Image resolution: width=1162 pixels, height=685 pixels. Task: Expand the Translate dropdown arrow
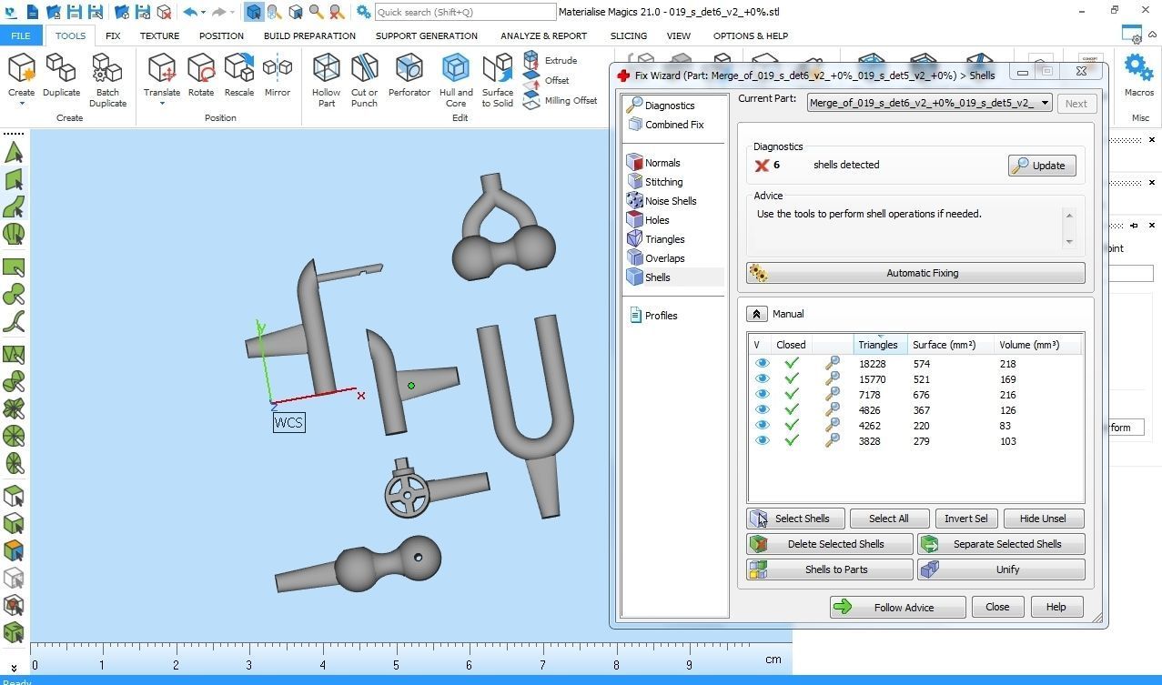(x=162, y=104)
